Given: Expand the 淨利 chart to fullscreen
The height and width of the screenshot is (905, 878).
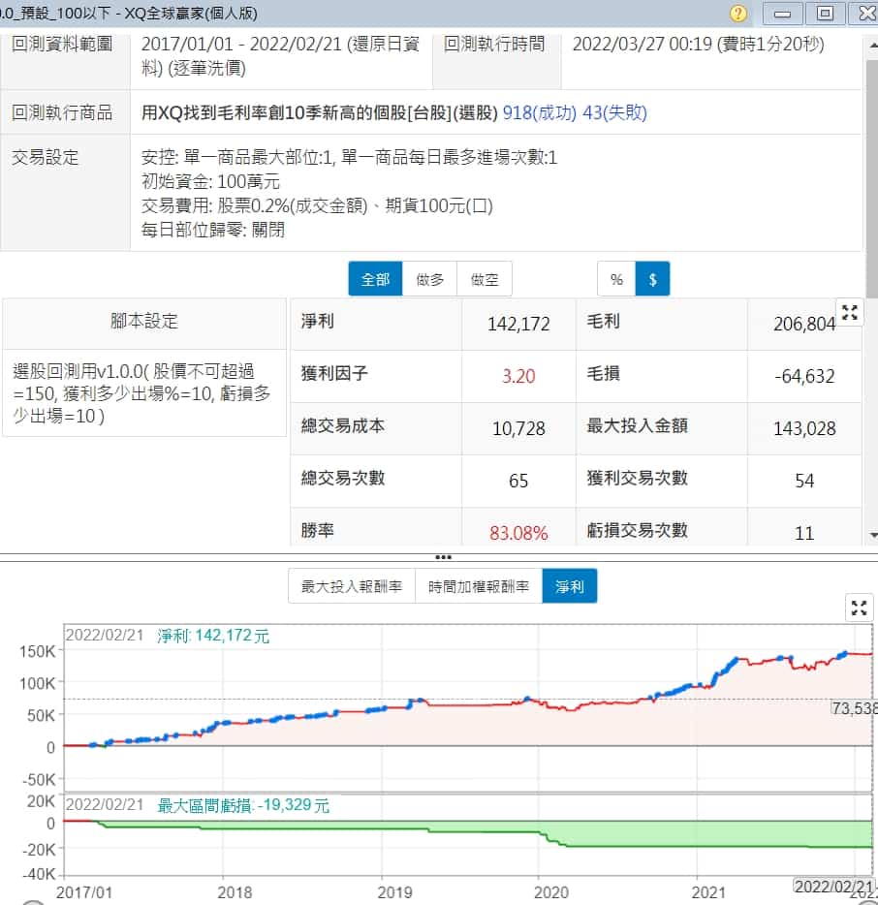Looking at the screenshot, I should (859, 608).
